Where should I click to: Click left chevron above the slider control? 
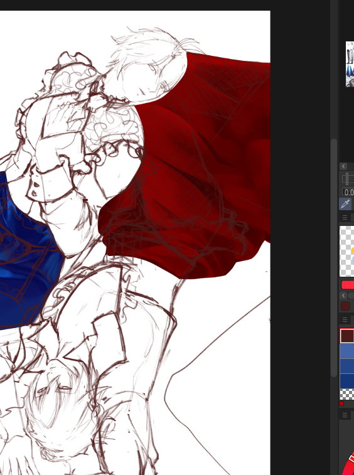point(343,166)
